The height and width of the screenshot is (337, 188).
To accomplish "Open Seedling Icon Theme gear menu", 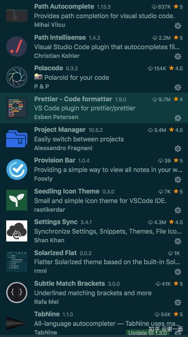I will coord(178,210).
